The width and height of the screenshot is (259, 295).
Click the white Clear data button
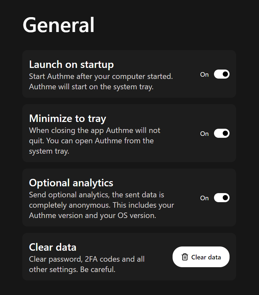201,257
